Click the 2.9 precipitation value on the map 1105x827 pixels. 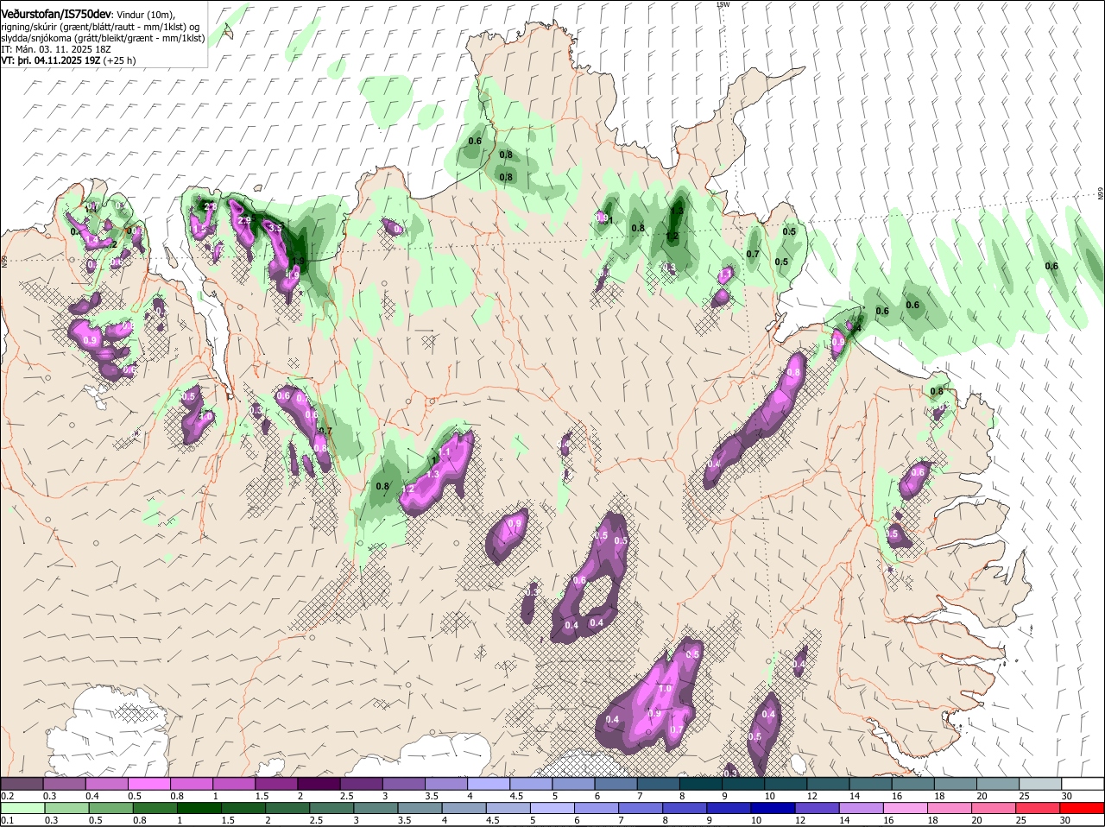pyautogui.click(x=244, y=221)
